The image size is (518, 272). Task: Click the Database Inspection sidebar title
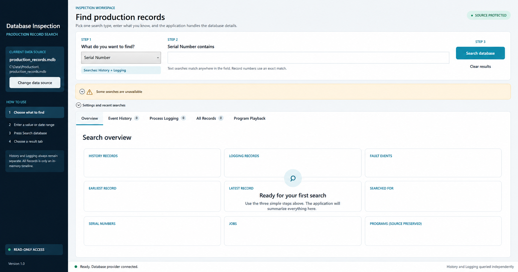point(33,26)
